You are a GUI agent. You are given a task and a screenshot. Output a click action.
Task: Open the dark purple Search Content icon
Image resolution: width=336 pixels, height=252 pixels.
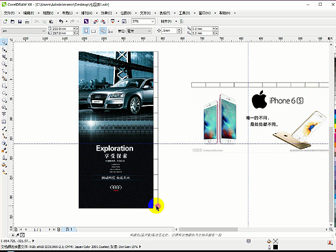point(86,21)
